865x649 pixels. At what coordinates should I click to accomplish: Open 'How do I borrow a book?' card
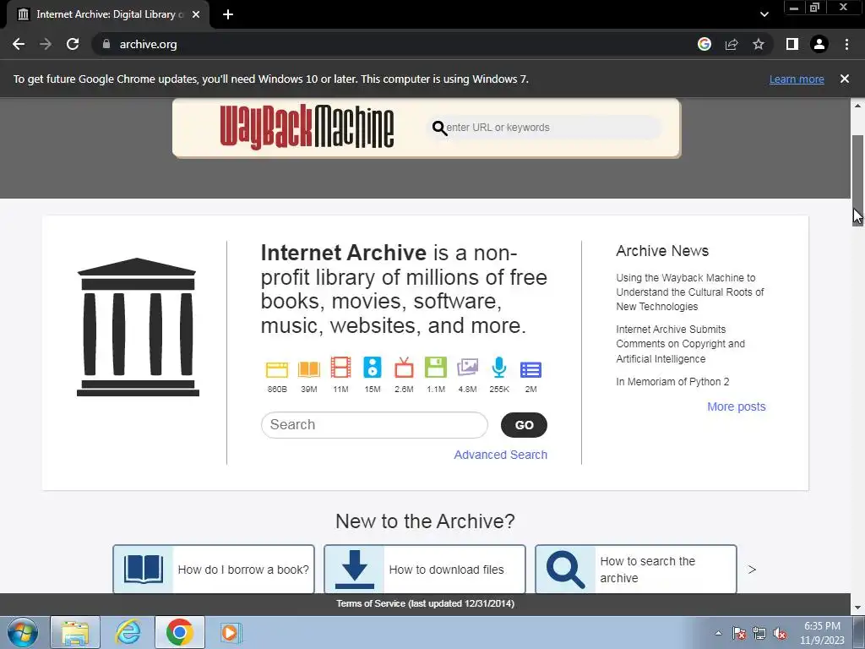(214, 570)
